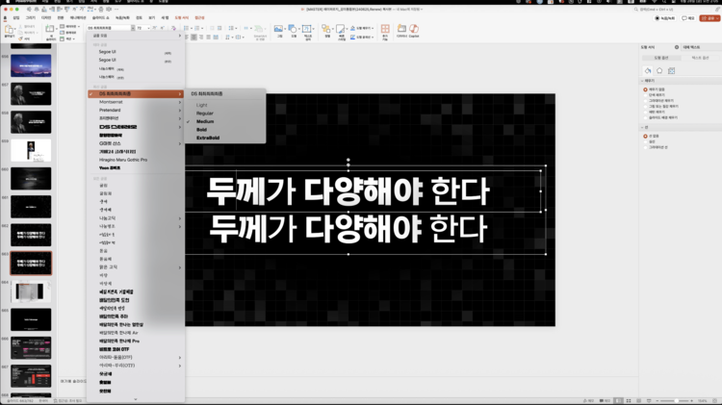
Task: Open the arrange objects icon
Action: [x=328, y=31]
